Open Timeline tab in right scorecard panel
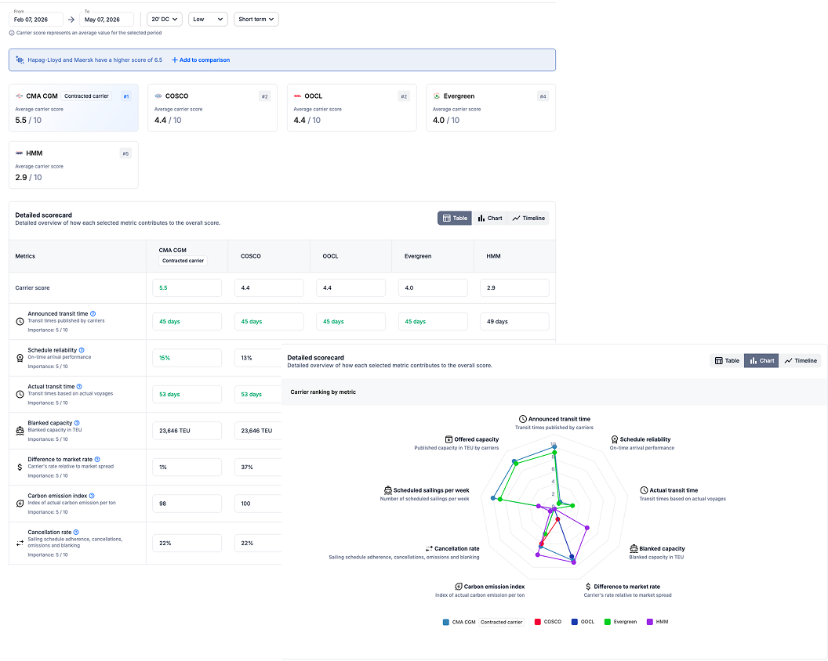Image resolution: width=828 pixels, height=661 pixels. pyautogui.click(x=800, y=361)
